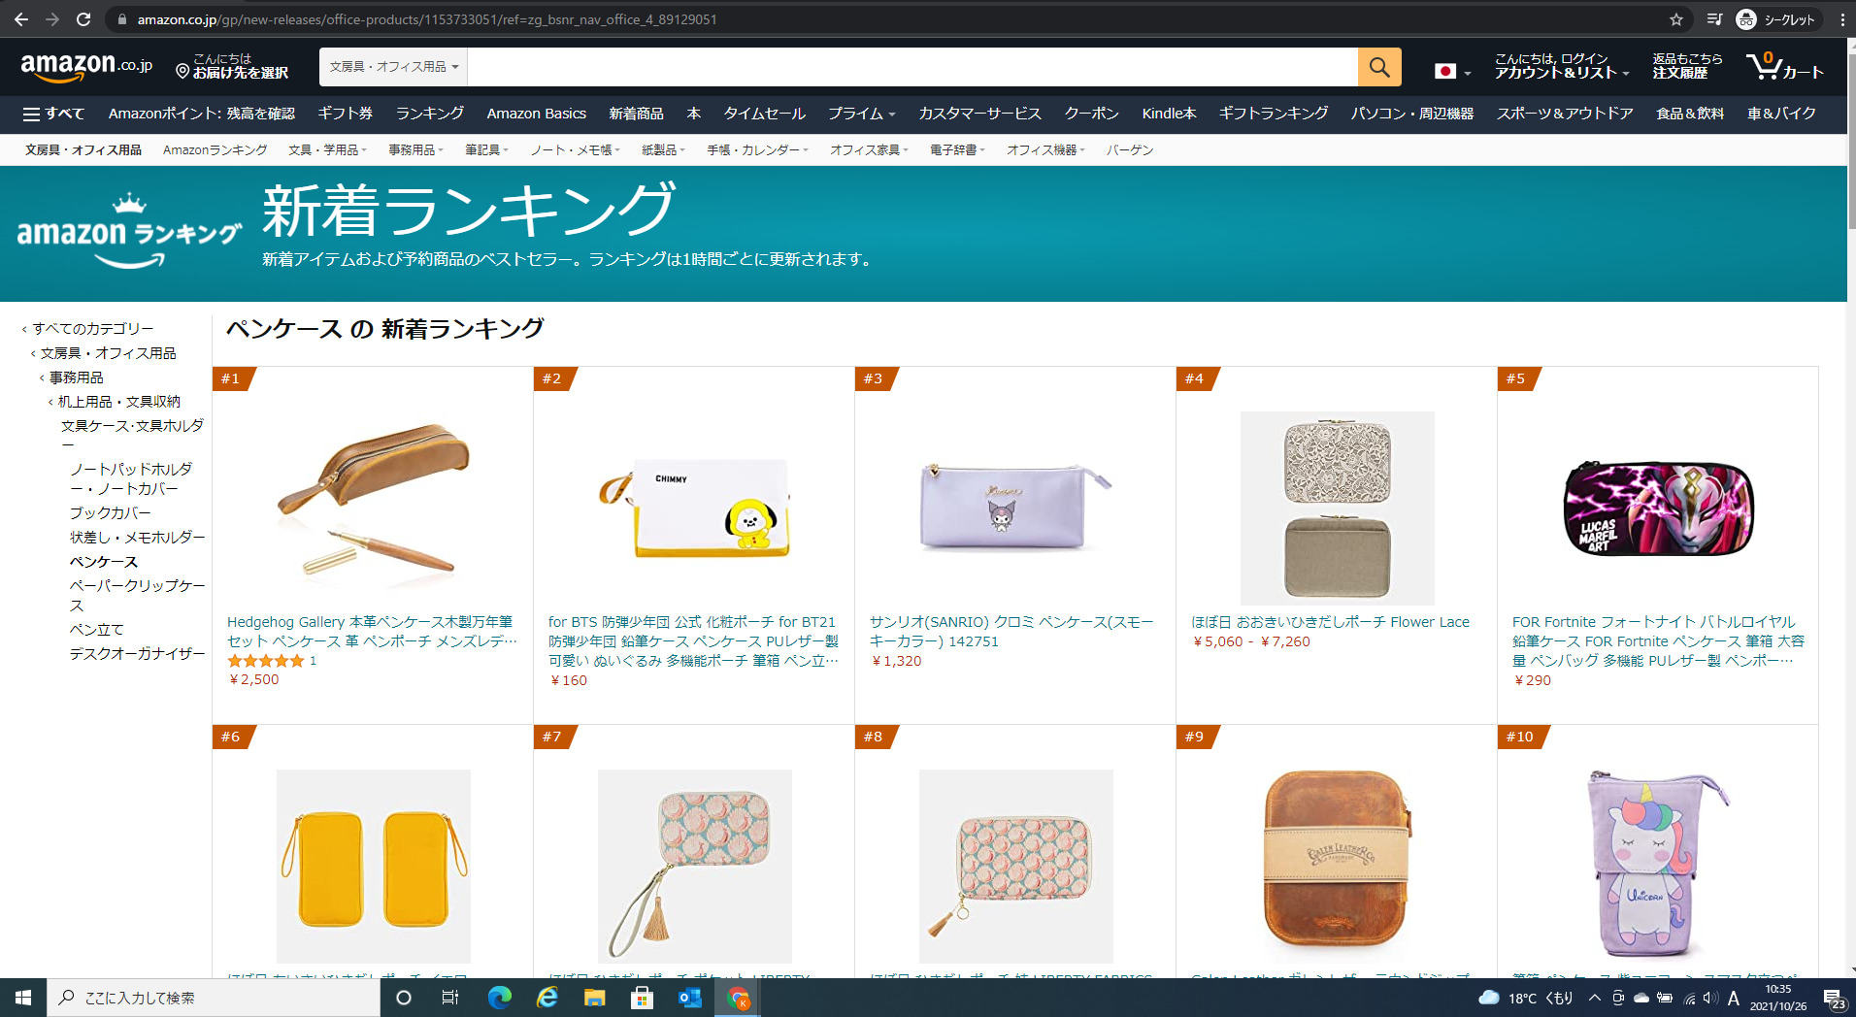Click the Windows Start button

point(23,998)
